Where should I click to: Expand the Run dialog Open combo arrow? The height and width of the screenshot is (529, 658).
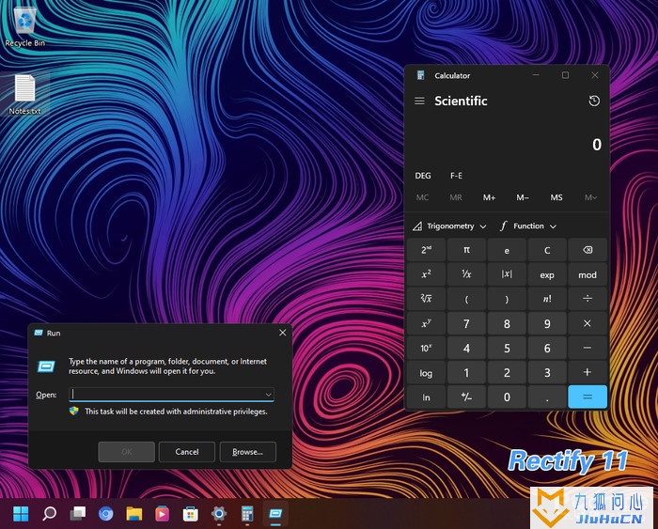pos(268,395)
